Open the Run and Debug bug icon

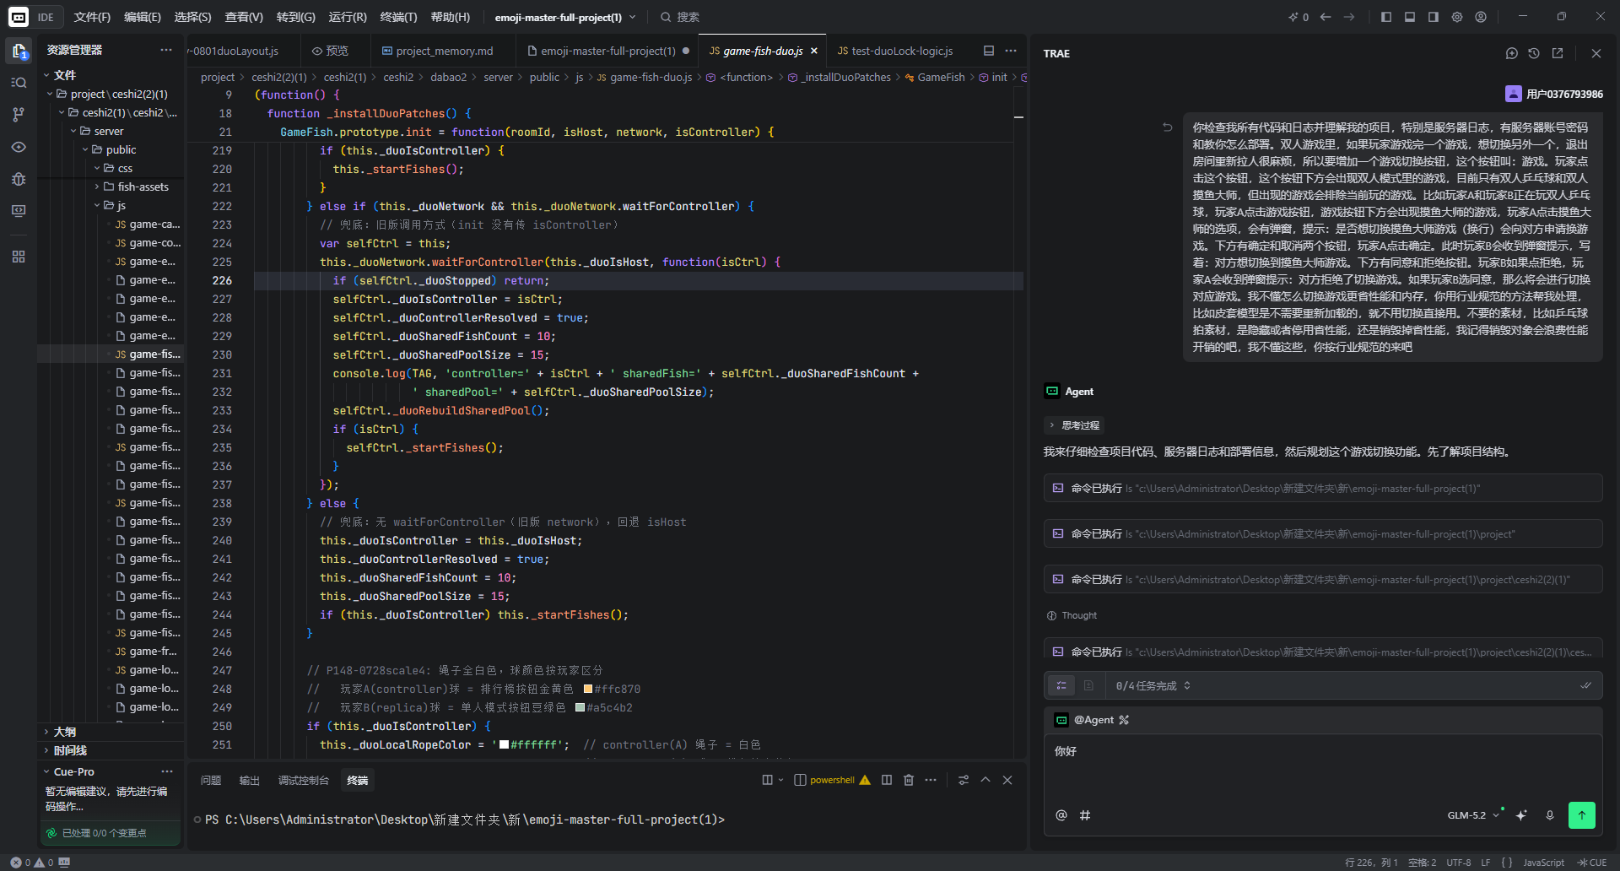19,179
